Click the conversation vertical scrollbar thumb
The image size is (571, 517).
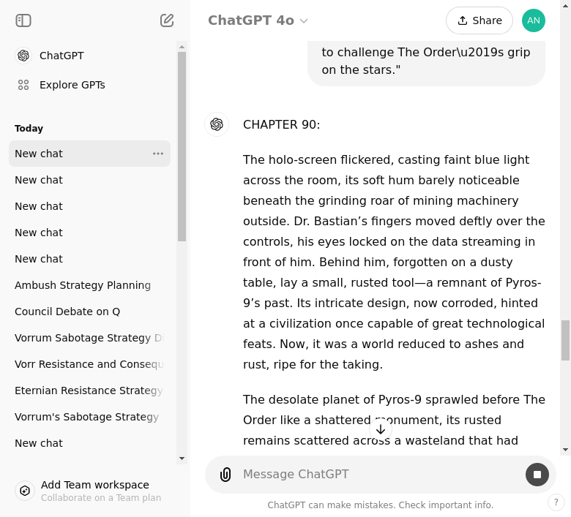[565, 340]
